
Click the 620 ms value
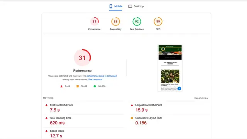tap(57, 123)
